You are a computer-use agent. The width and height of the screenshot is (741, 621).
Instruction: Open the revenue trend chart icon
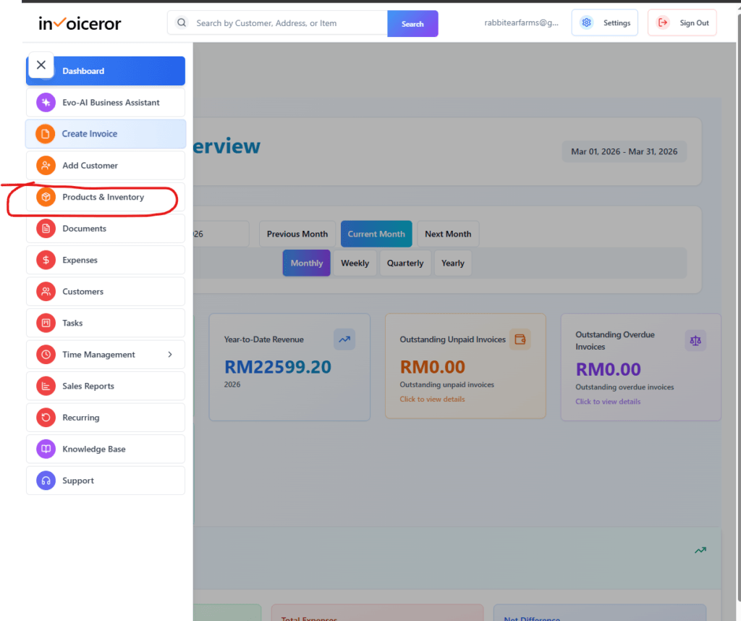click(x=344, y=339)
